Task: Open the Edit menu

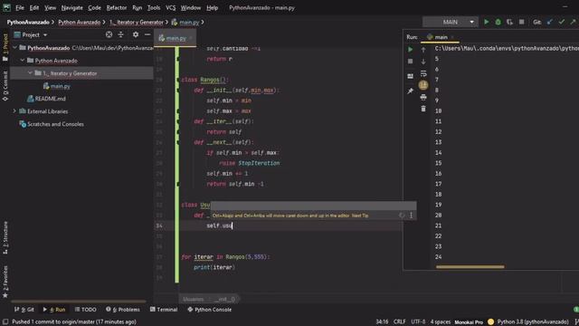Action: [34, 7]
